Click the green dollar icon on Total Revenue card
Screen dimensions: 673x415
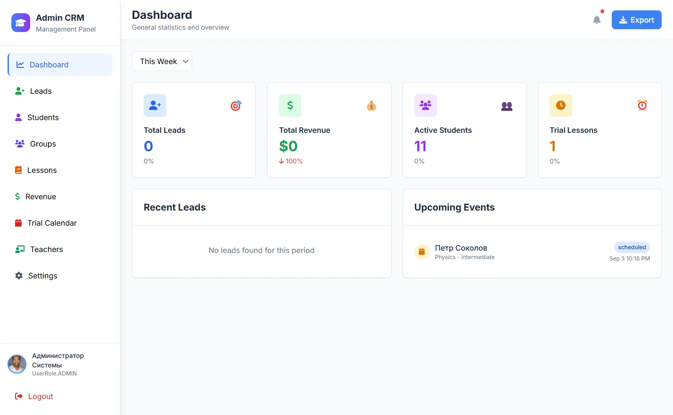290,106
